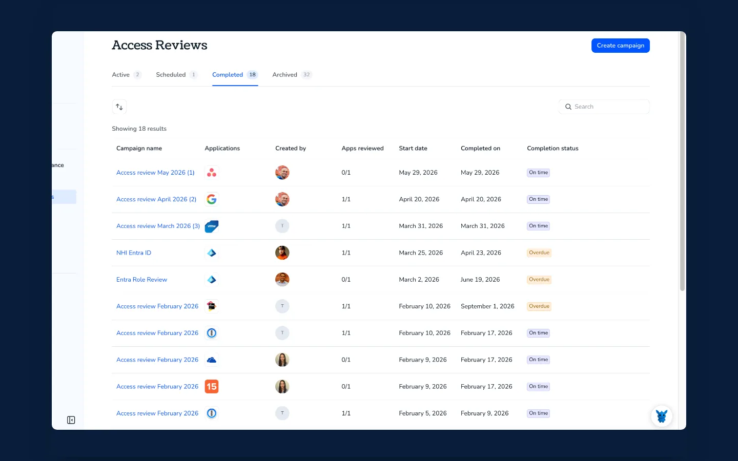738x461 pixels.
Task: Click the Start date column header
Action: (413, 149)
